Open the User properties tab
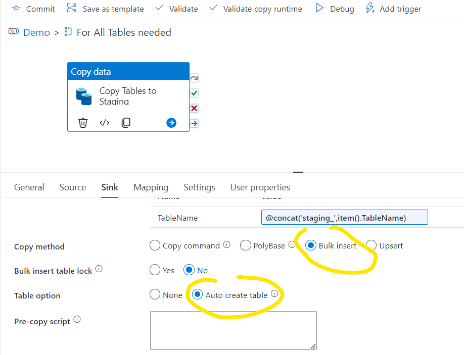Image resolution: width=464 pixels, height=355 pixels. click(260, 187)
